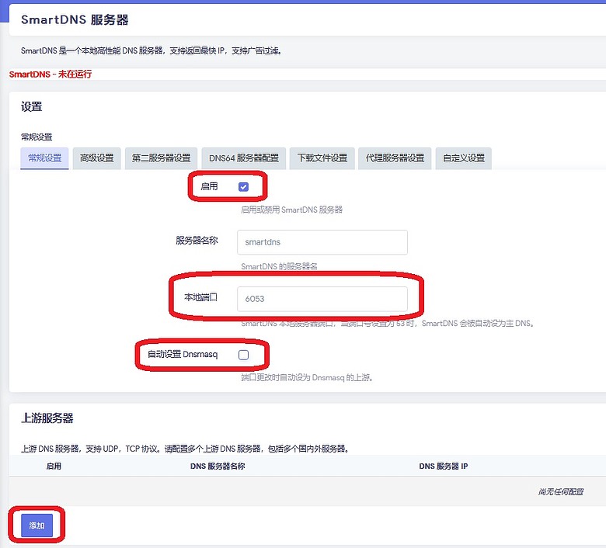Uncheck the 启用 checkbox

coord(243,187)
